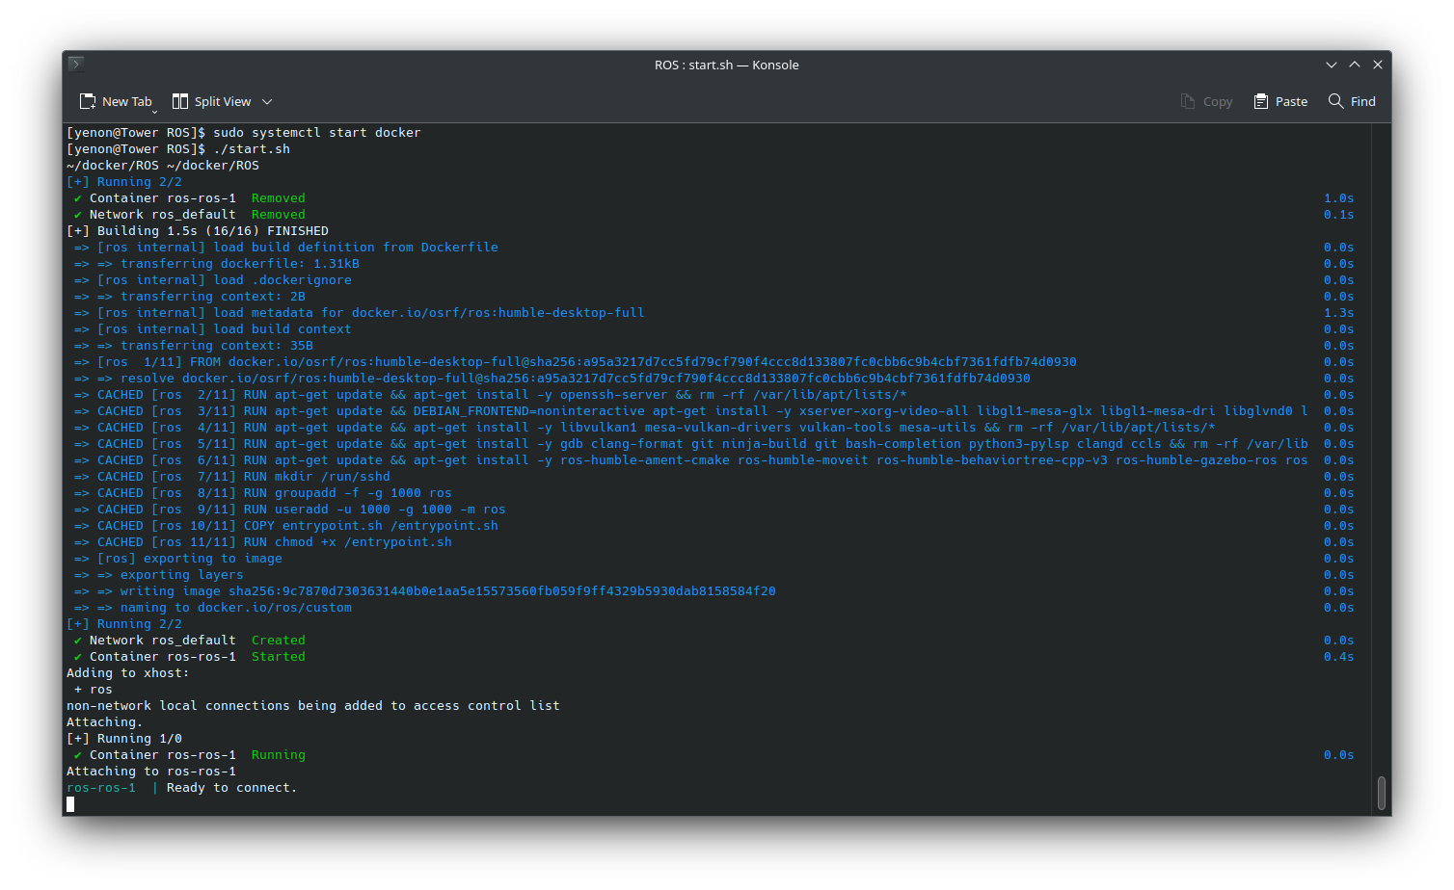Click the grayed-out Copy icon

[1188, 101]
